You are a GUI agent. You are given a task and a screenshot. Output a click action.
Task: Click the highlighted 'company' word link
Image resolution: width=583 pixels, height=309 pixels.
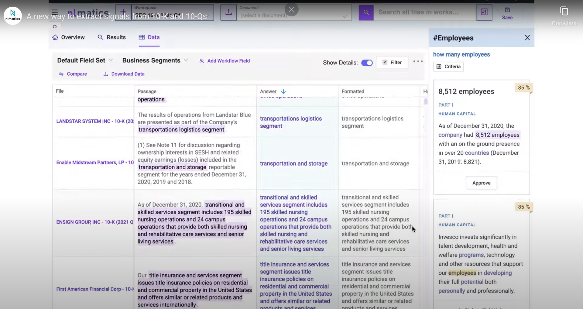[450, 135]
